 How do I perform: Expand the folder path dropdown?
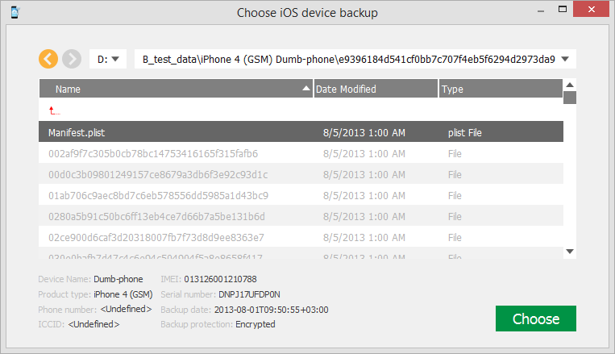[566, 59]
